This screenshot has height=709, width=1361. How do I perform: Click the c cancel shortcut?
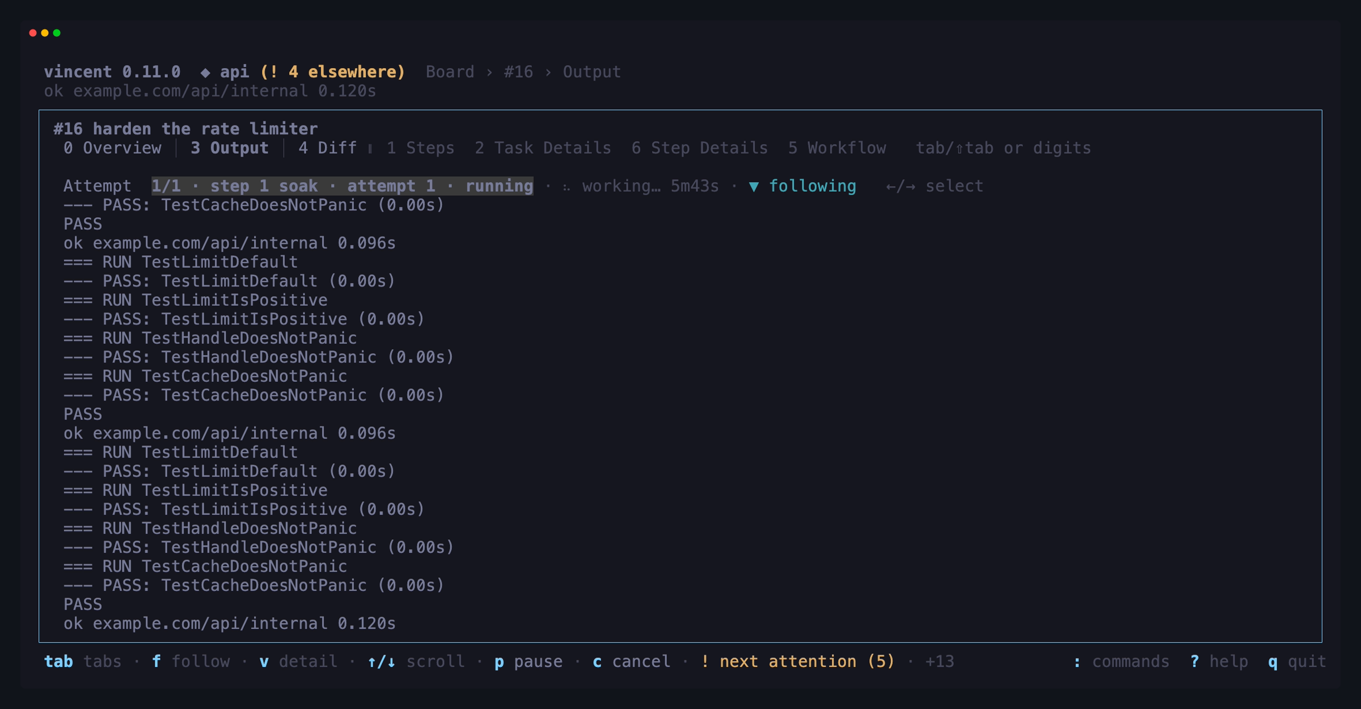point(631,661)
